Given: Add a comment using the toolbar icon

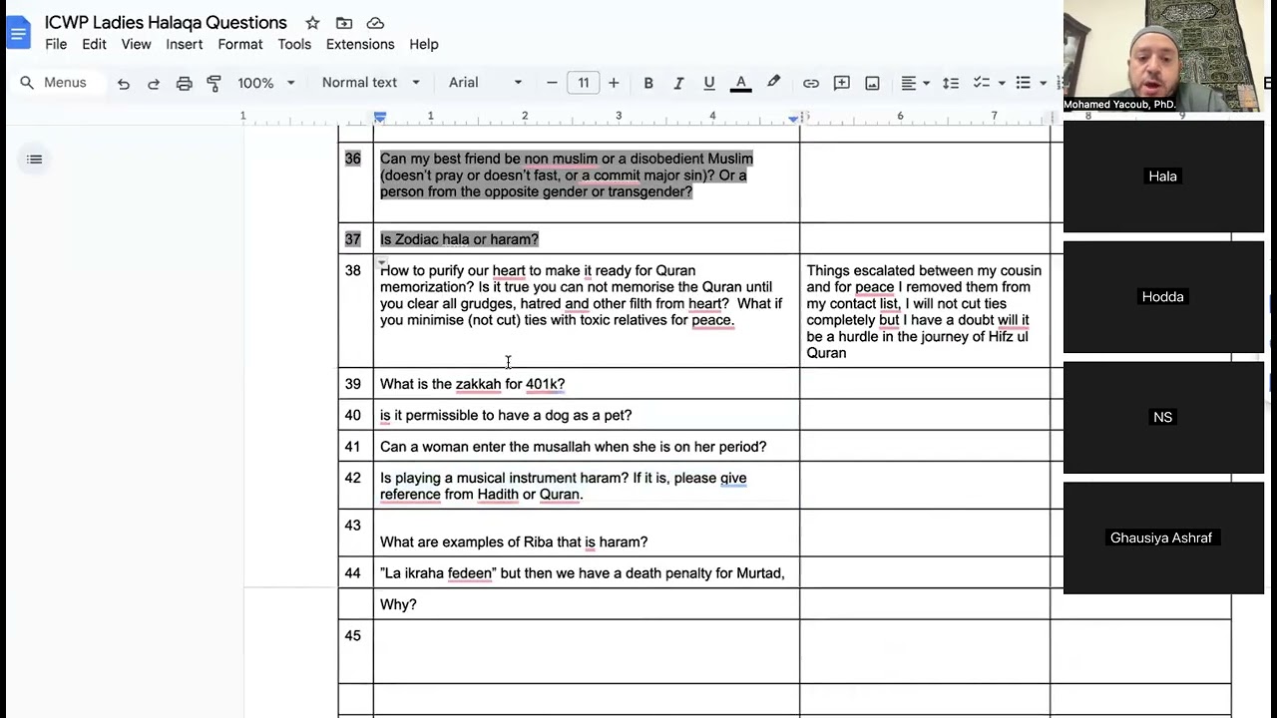Looking at the screenshot, I should click(x=842, y=83).
